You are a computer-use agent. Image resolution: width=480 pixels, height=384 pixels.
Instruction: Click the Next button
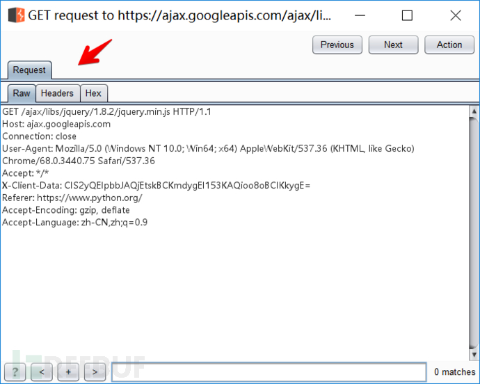pos(393,45)
